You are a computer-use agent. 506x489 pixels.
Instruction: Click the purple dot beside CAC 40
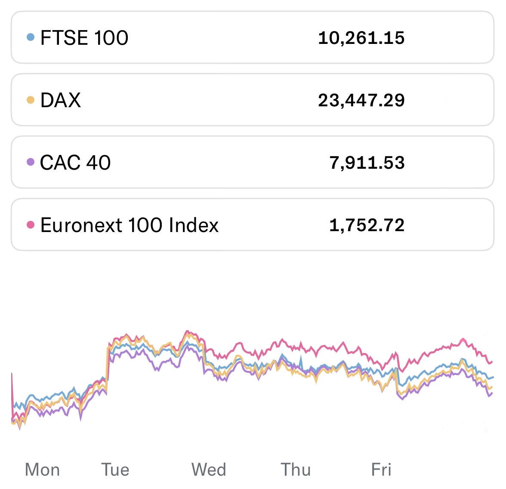point(31,162)
